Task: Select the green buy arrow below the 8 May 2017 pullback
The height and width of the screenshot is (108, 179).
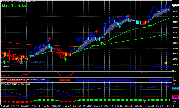Action: [x=101, y=43]
